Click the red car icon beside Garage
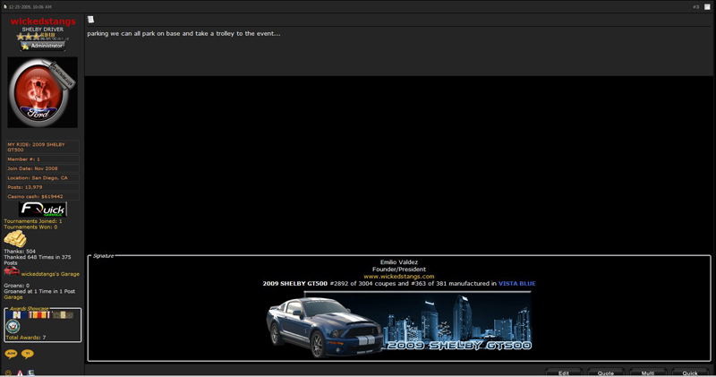 (12, 271)
